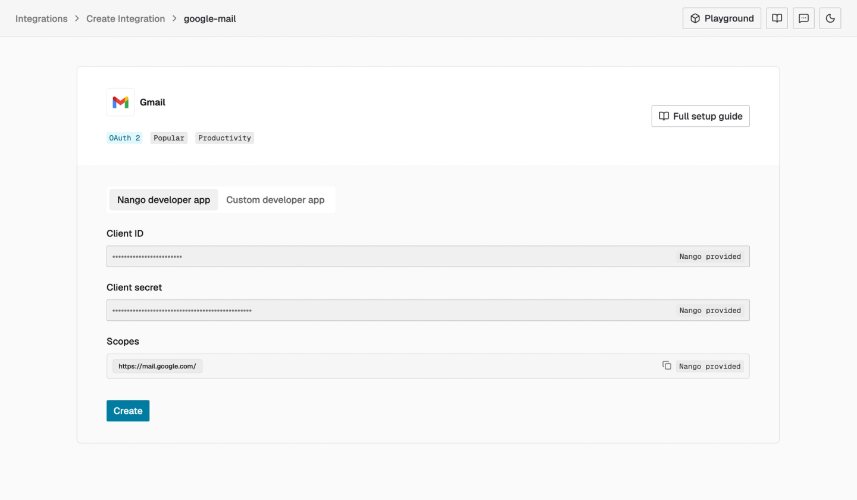Select the https://mail.google.com/ scope chip
This screenshot has height=500, width=857.
tap(157, 366)
